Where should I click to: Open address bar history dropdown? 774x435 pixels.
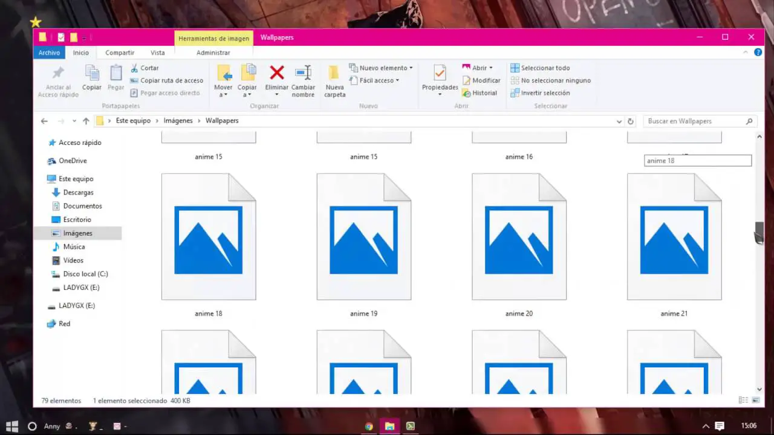[619, 121]
